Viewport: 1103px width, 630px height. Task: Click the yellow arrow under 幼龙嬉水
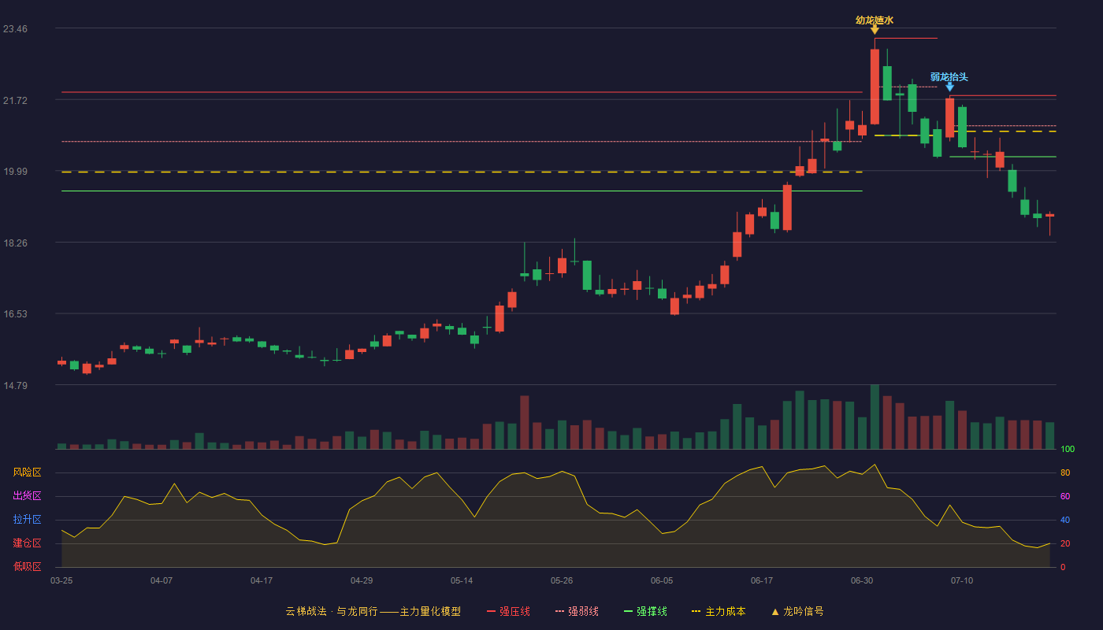click(x=875, y=30)
